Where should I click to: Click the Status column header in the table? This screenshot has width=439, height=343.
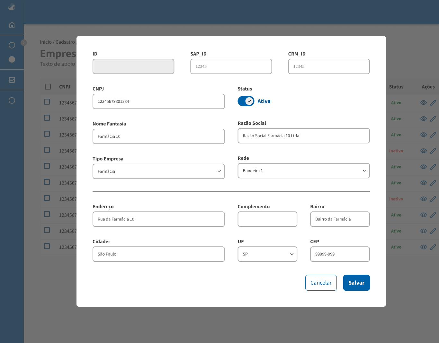(x=396, y=87)
